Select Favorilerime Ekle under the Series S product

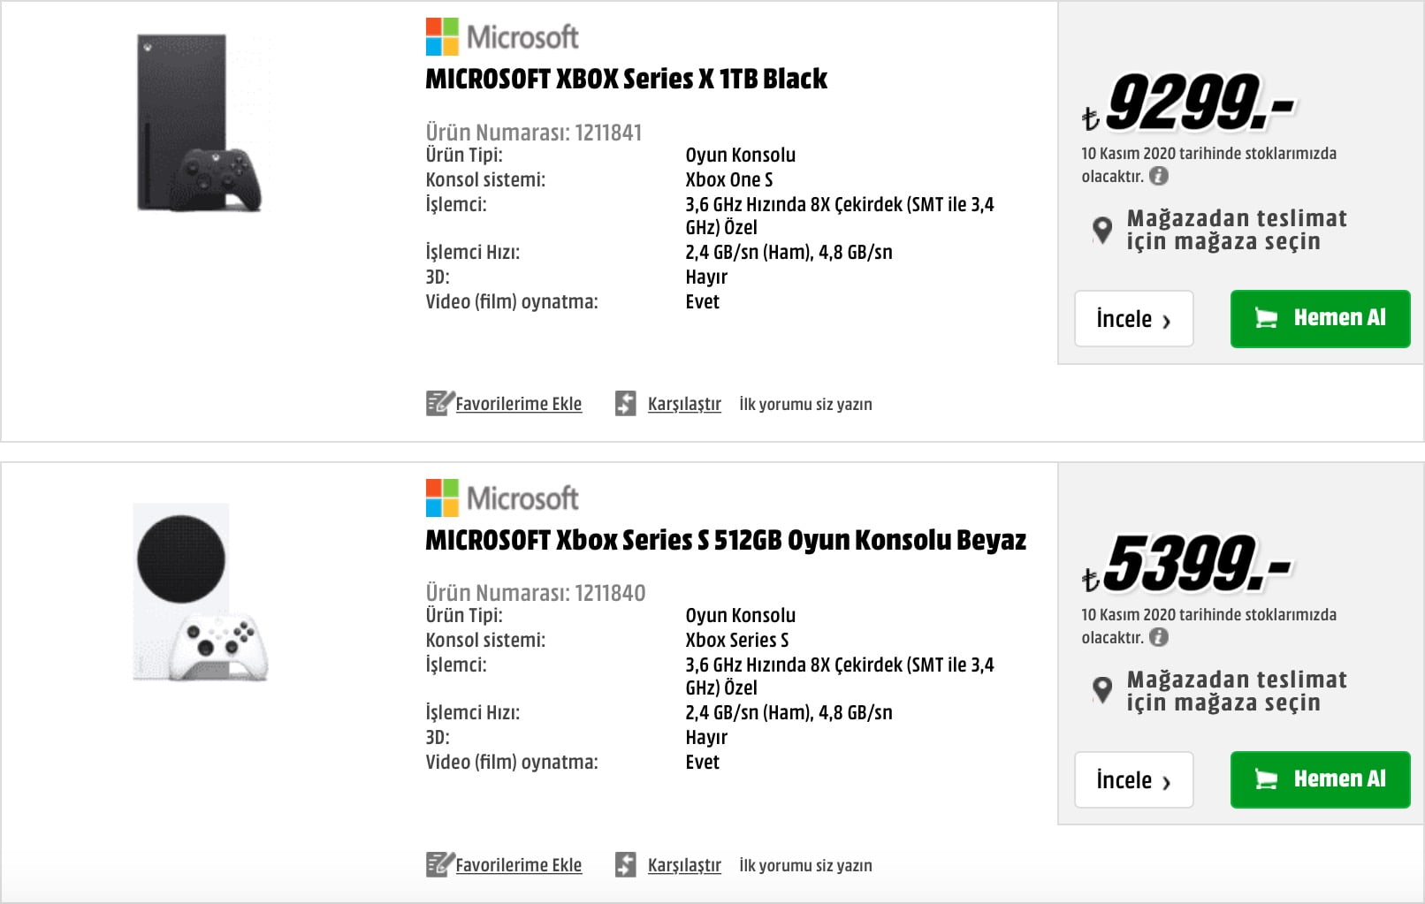pyautogui.click(x=519, y=864)
